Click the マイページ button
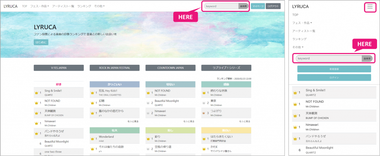Image resolution: width=380 pixels, height=156 pixels. click(x=258, y=6)
